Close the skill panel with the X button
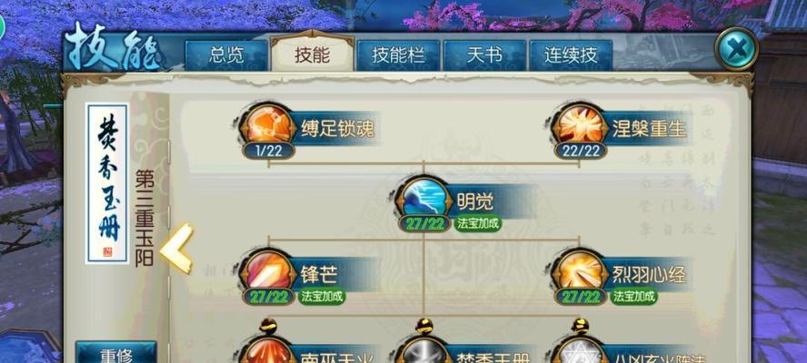807x363 pixels. (x=736, y=49)
